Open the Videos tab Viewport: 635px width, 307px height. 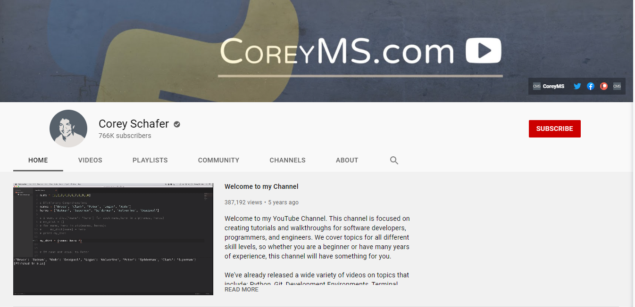90,160
